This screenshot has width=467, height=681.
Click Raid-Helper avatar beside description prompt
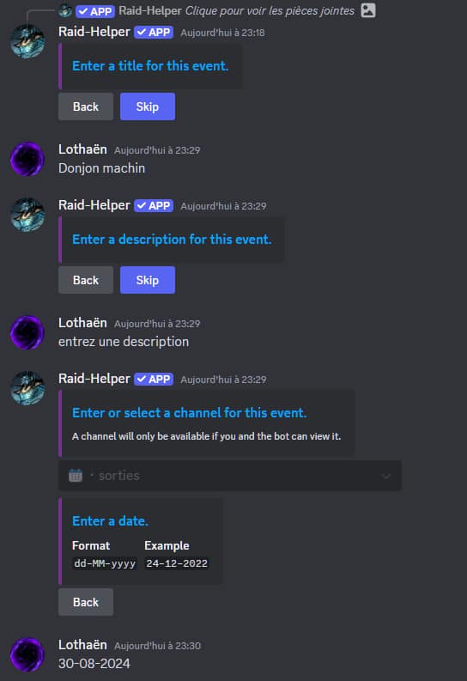tap(27, 215)
